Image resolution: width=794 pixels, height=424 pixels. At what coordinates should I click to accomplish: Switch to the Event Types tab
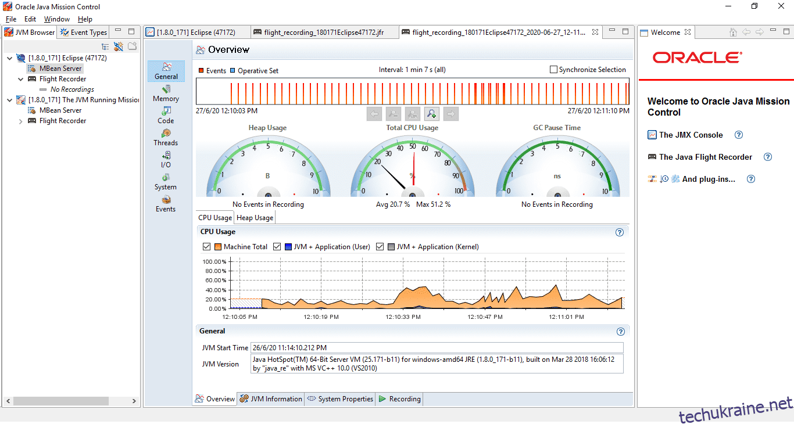84,33
